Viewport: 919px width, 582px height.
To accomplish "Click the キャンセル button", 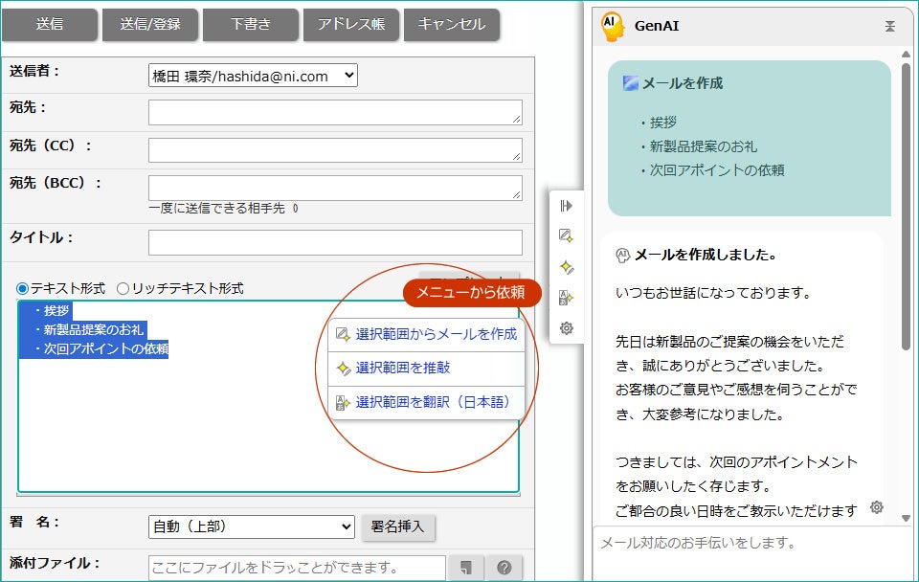I will 451,25.
